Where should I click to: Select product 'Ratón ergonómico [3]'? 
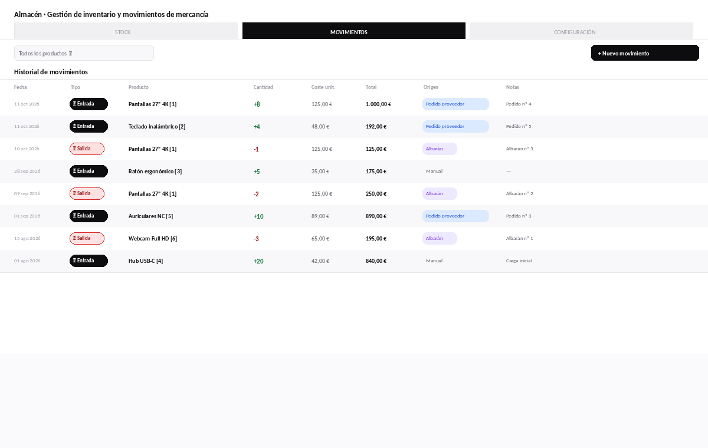tap(155, 172)
